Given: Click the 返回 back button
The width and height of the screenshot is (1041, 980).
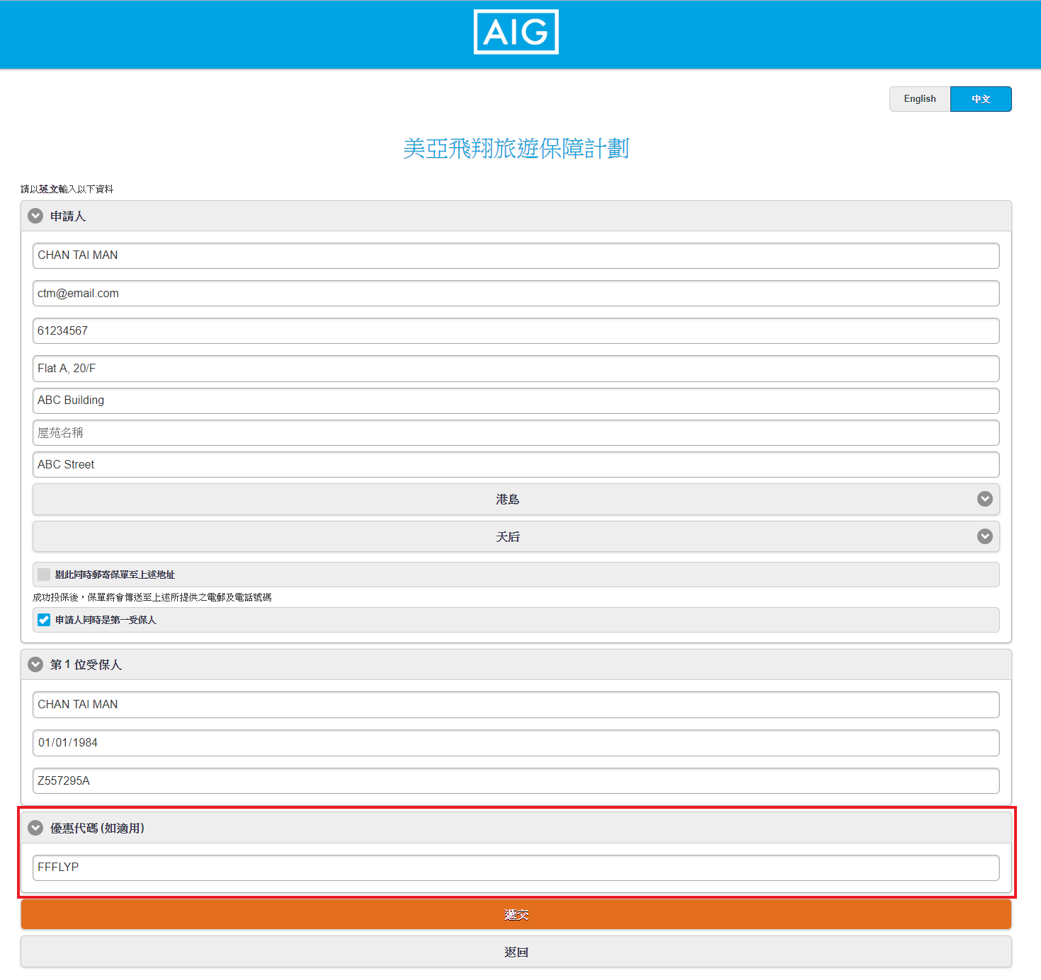Looking at the screenshot, I should (516, 952).
